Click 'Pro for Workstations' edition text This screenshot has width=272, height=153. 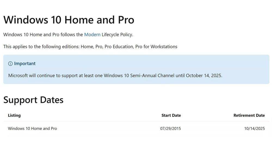point(156,47)
